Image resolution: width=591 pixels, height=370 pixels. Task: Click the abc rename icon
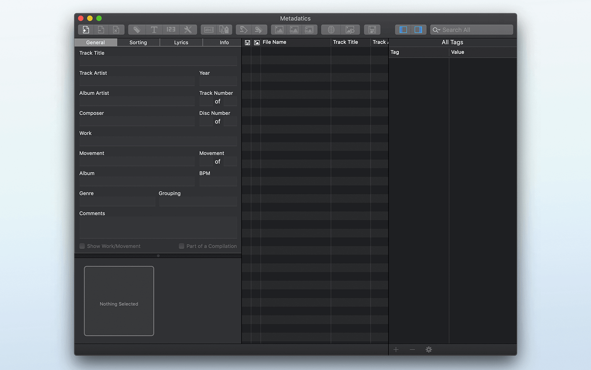point(209,30)
